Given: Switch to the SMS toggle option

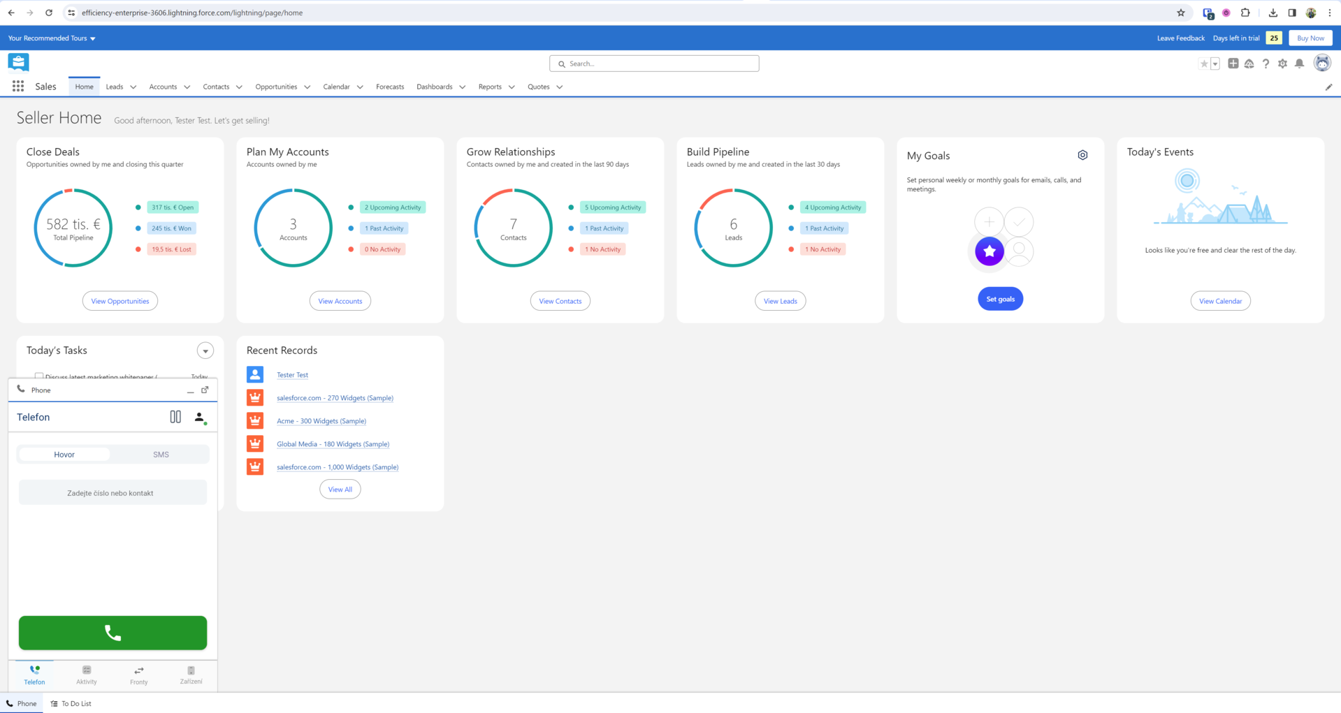Looking at the screenshot, I should tap(161, 455).
